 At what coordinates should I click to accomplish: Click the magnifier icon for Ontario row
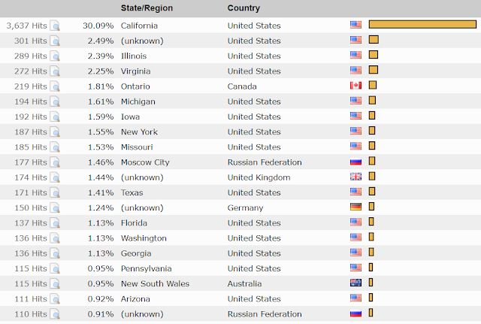[x=55, y=86]
